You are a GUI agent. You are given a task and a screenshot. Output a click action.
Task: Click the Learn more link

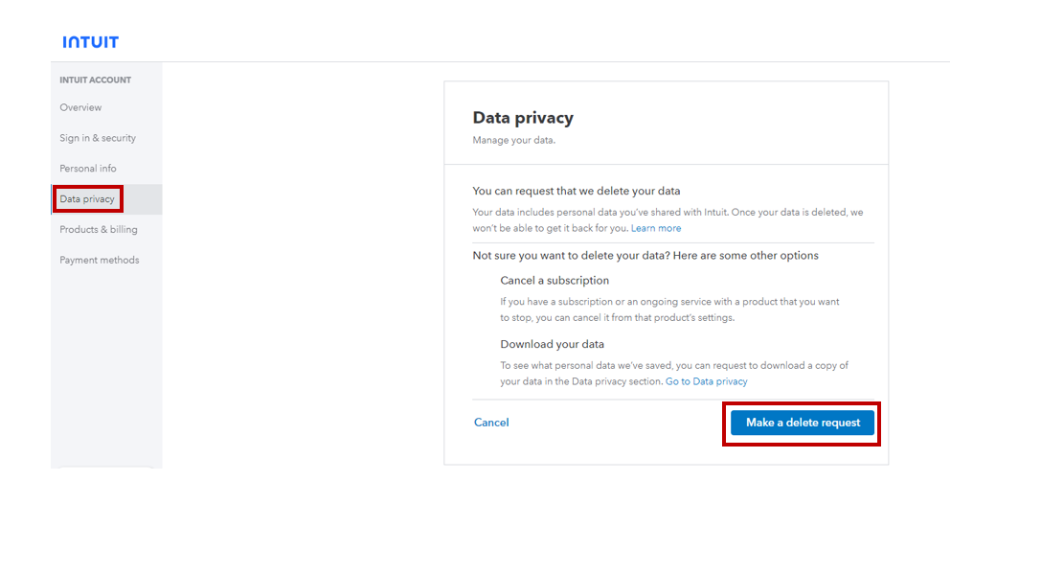[656, 228]
